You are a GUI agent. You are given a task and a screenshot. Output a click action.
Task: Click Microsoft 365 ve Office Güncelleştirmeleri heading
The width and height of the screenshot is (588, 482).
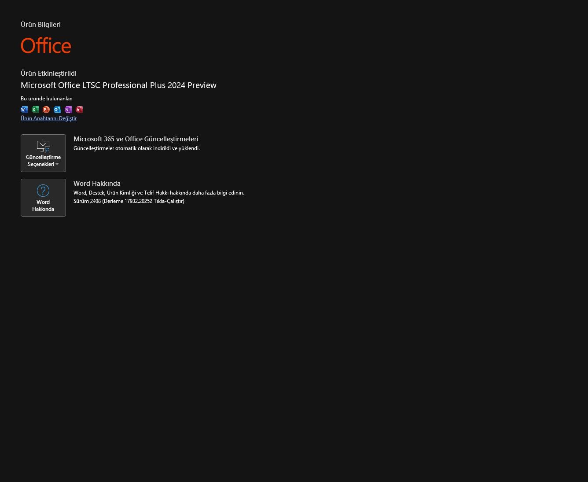136,139
